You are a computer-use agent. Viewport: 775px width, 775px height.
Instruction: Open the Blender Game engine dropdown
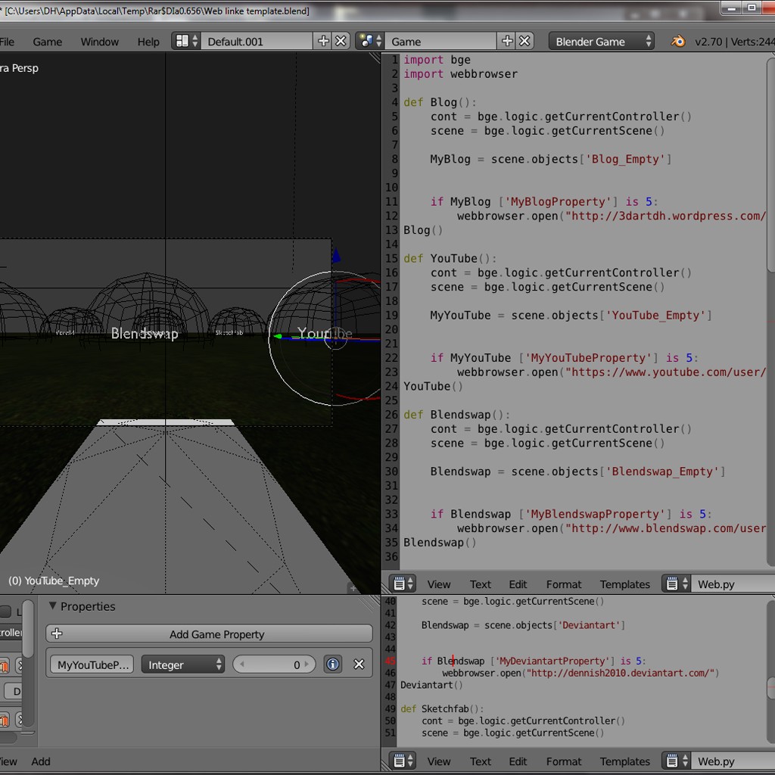(602, 41)
